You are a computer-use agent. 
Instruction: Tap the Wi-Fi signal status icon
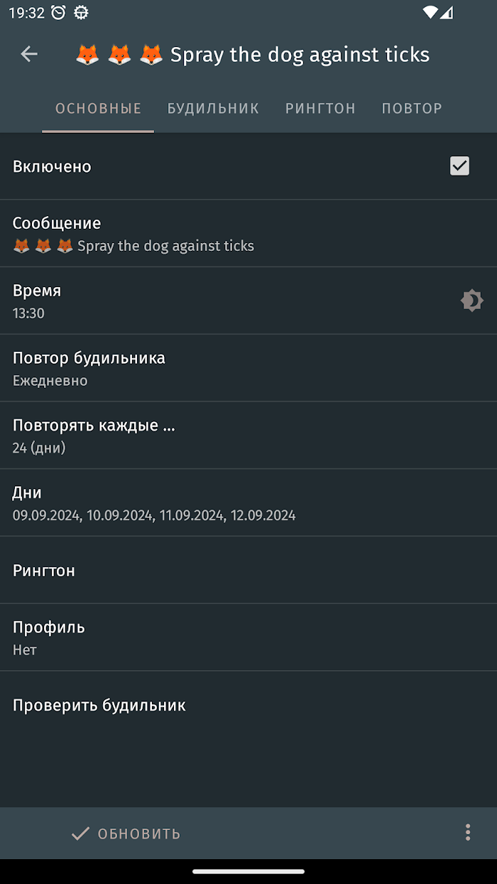coord(430,12)
